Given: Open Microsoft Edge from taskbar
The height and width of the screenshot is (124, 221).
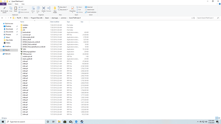Looking at the screenshot, I should pyautogui.click(x=76, y=122).
